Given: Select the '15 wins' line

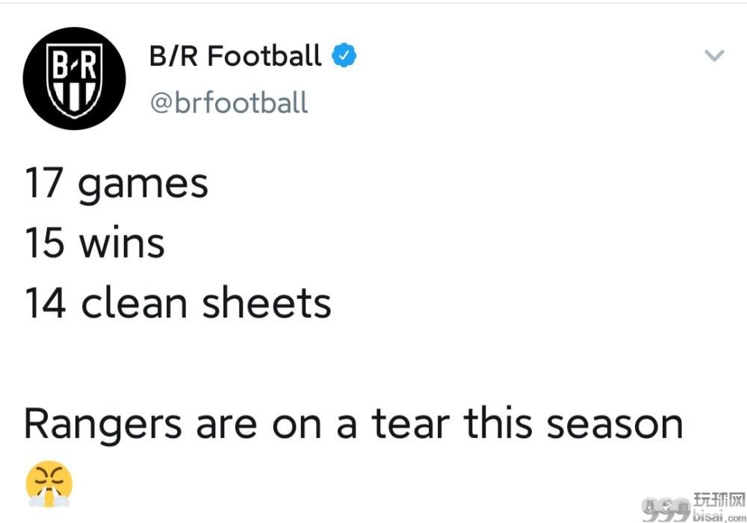Looking at the screenshot, I should [94, 243].
